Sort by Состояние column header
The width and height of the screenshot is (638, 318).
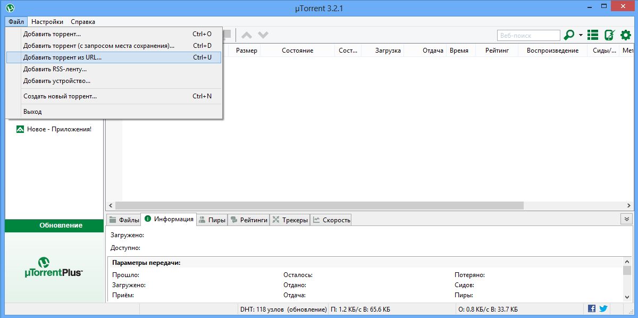pyautogui.click(x=297, y=51)
